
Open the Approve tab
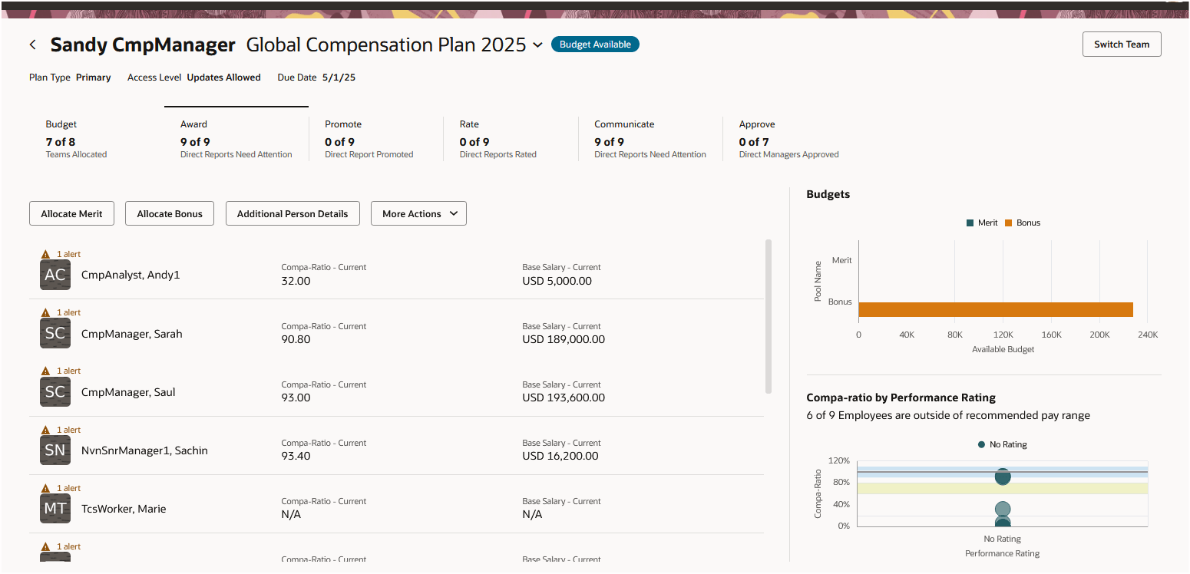(x=788, y=139)
